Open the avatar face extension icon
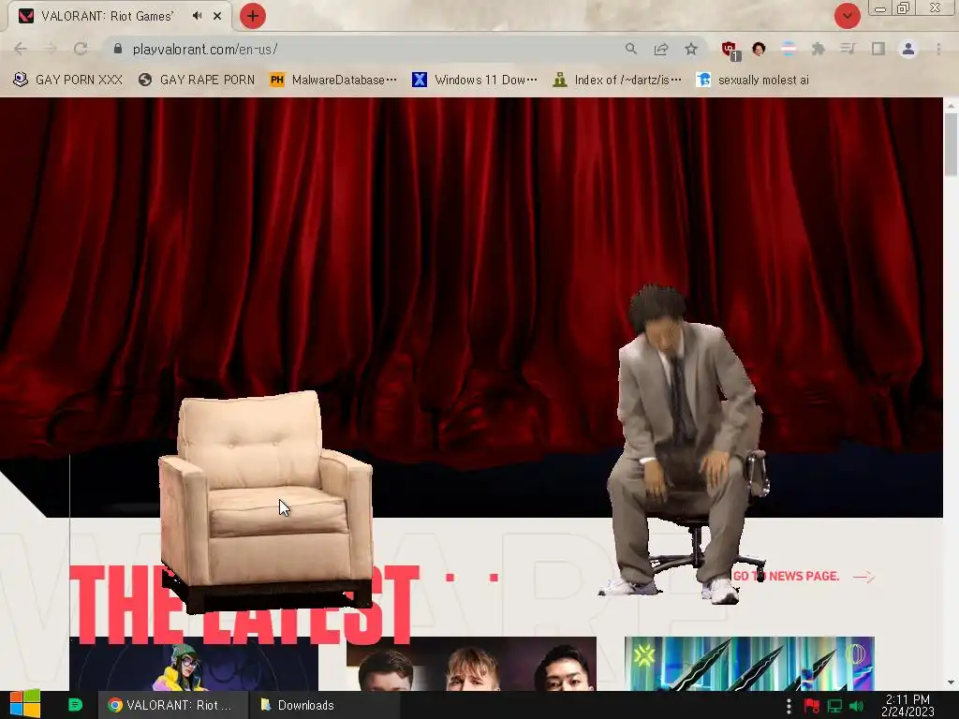The height and width of the screenshot is (719, 959). pos(759,49)
